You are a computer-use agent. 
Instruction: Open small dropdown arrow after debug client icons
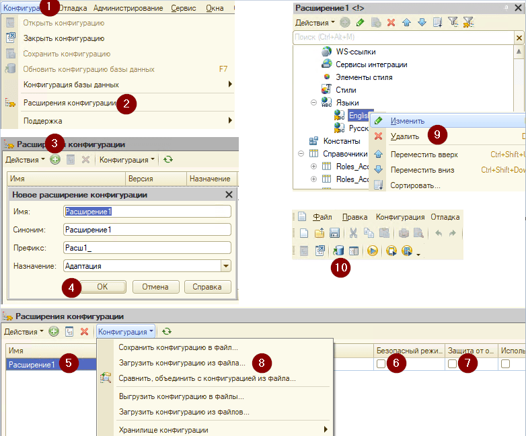click(418, 255)
